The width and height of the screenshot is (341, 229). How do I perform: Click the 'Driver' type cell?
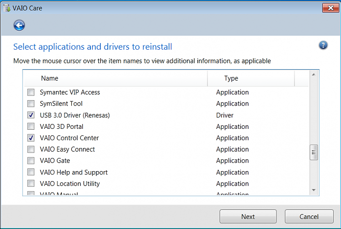[225, 115]
